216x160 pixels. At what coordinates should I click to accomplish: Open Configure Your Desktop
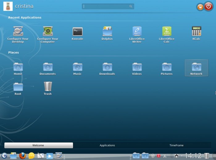[x=18, y=32]
